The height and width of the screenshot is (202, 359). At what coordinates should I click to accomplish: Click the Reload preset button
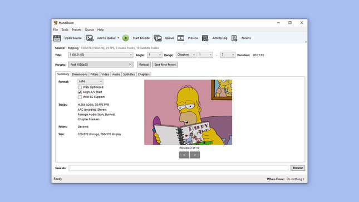tap(144, 65)
